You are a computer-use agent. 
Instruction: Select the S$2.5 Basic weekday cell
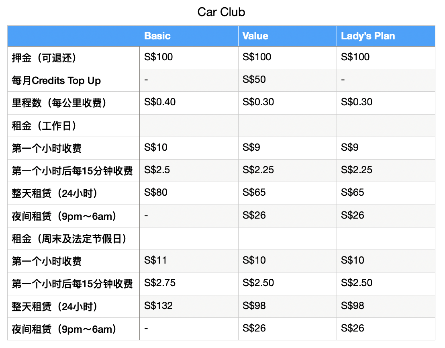(x=157, y=170)
